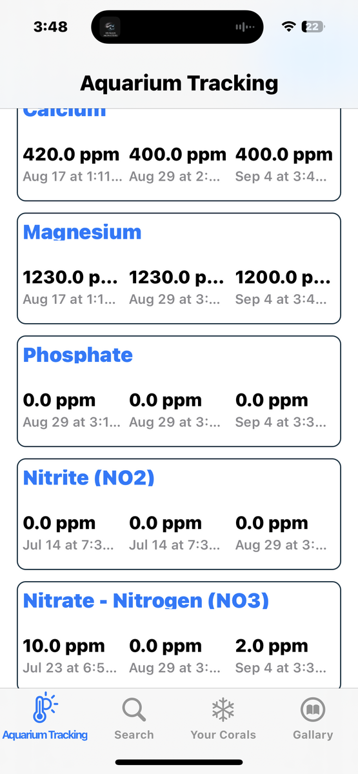The height and width of the screenshot is (774, 358).
Task: Open the Nitrite (NO2) heading
Action: pyautogui.click(x=89, y=478)
